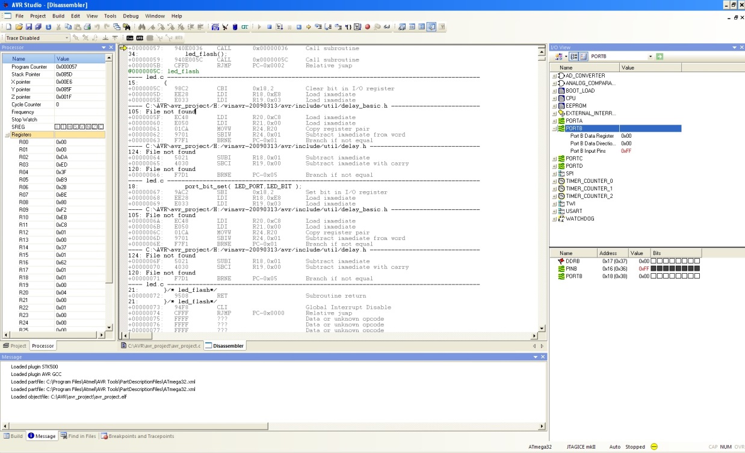Toggle the C flag in SREG
The image size is (745, 453).
point(101,127)
